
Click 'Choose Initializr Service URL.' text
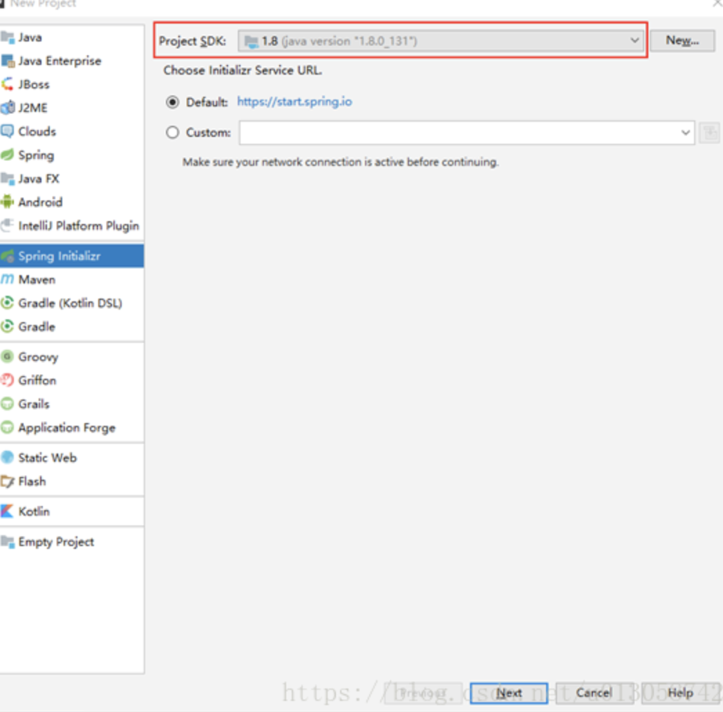(243, 70)
